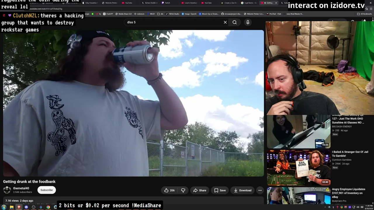Open the 'ProChat - Chat' bookmark
The width and height of the screenshot is (374, 210).
[273, 14]
